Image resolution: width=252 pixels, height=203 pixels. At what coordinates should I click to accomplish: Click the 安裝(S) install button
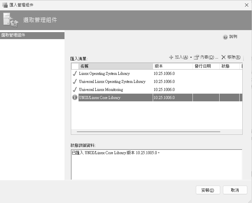click(x=208, y=190)
